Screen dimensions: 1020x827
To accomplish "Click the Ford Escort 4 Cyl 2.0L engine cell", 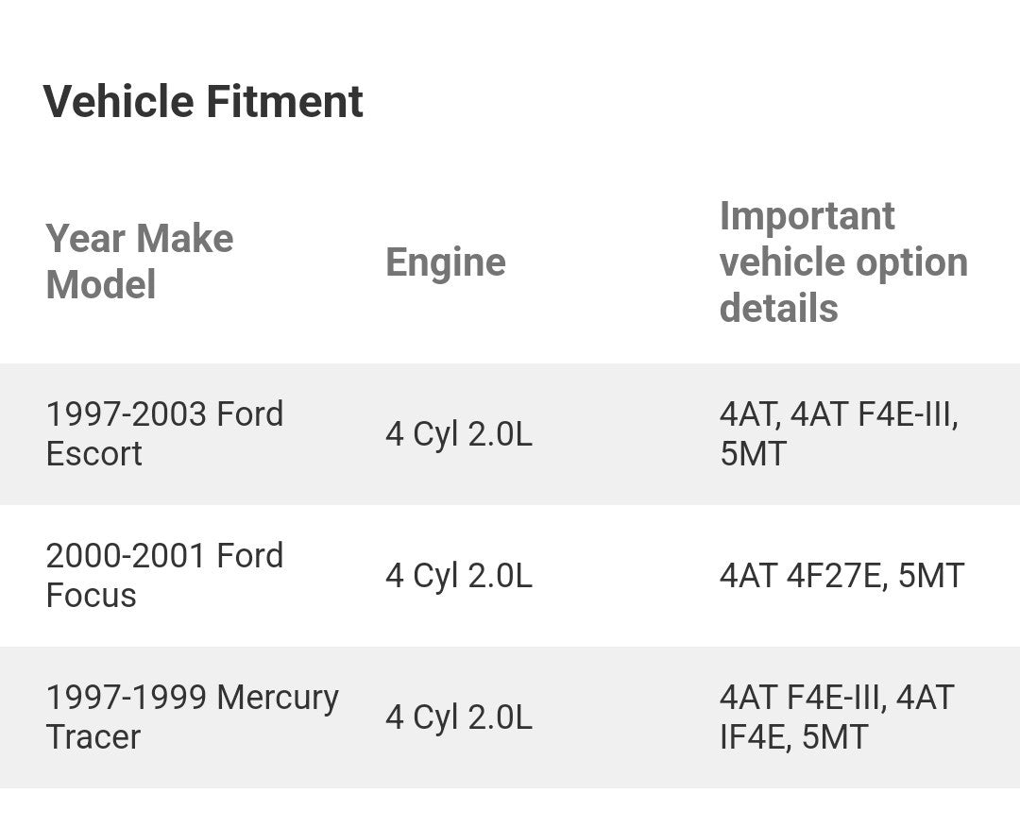I will pos(459,433).
